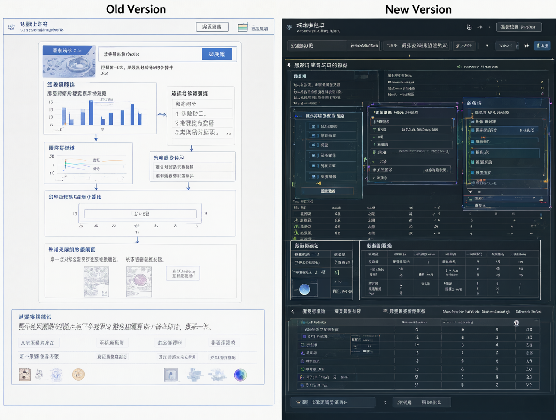Viewport: 556px width, 420px height.
Task: Click the blue sphere thumbnail in New Version
Action: [304, 289]
